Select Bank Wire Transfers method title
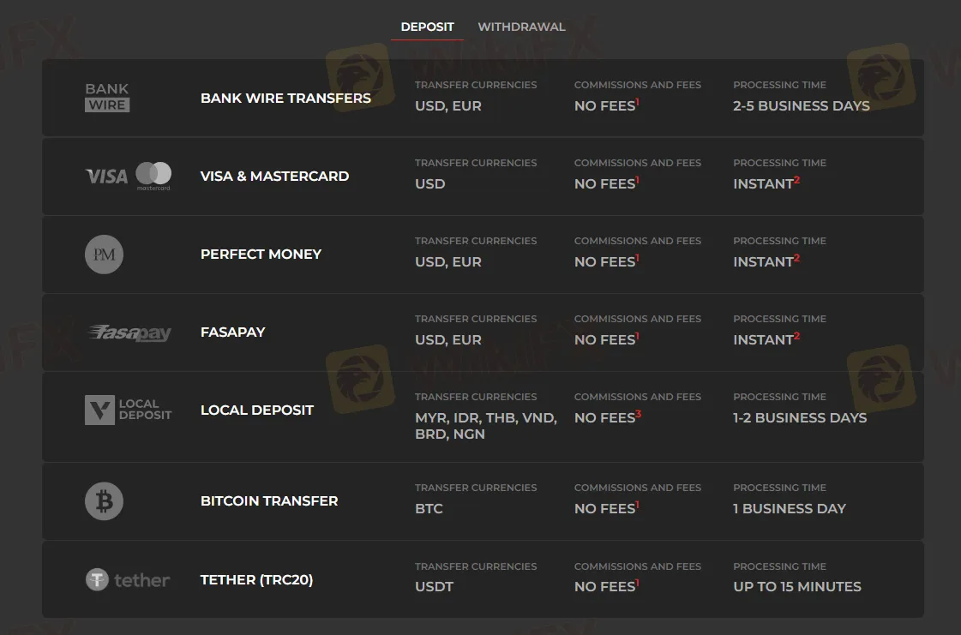Image resolution: width=961 pixels, height=635 pixels. tap(285, 98)
